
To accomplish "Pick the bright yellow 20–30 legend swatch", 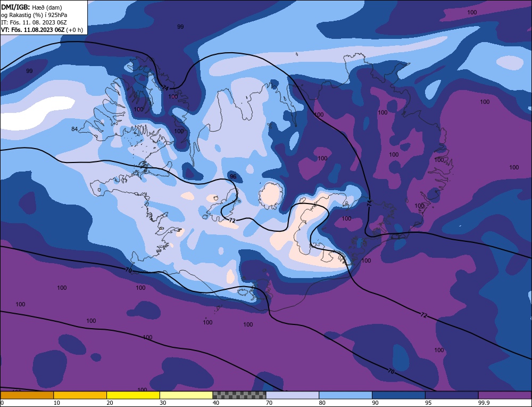I will (133, 395).
